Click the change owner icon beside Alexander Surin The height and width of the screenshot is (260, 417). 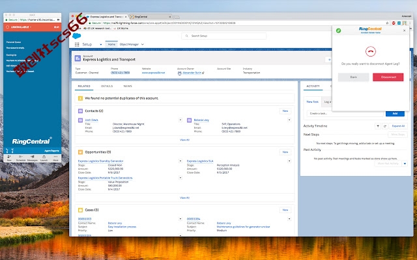[x=203, y=73]
